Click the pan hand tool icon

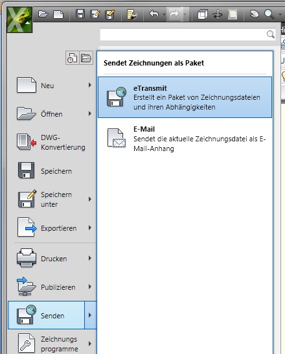(x=255, y=14)
